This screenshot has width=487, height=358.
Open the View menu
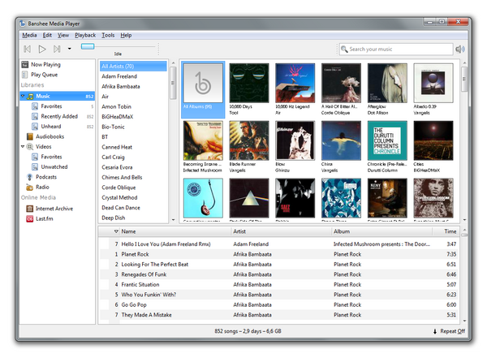tap(63, 35)
